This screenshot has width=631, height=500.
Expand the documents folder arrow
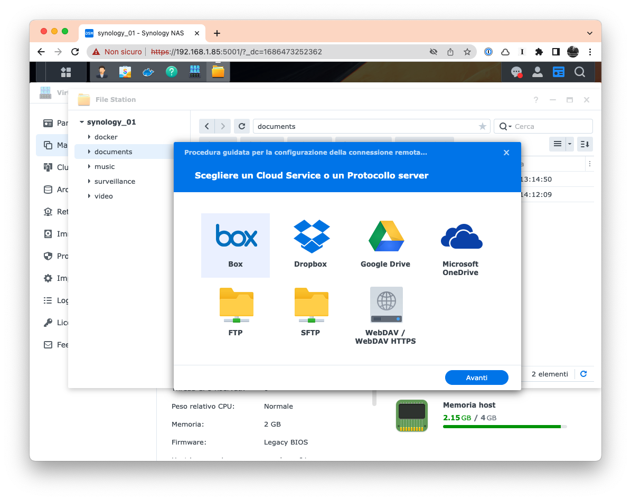tap(89, 152)
